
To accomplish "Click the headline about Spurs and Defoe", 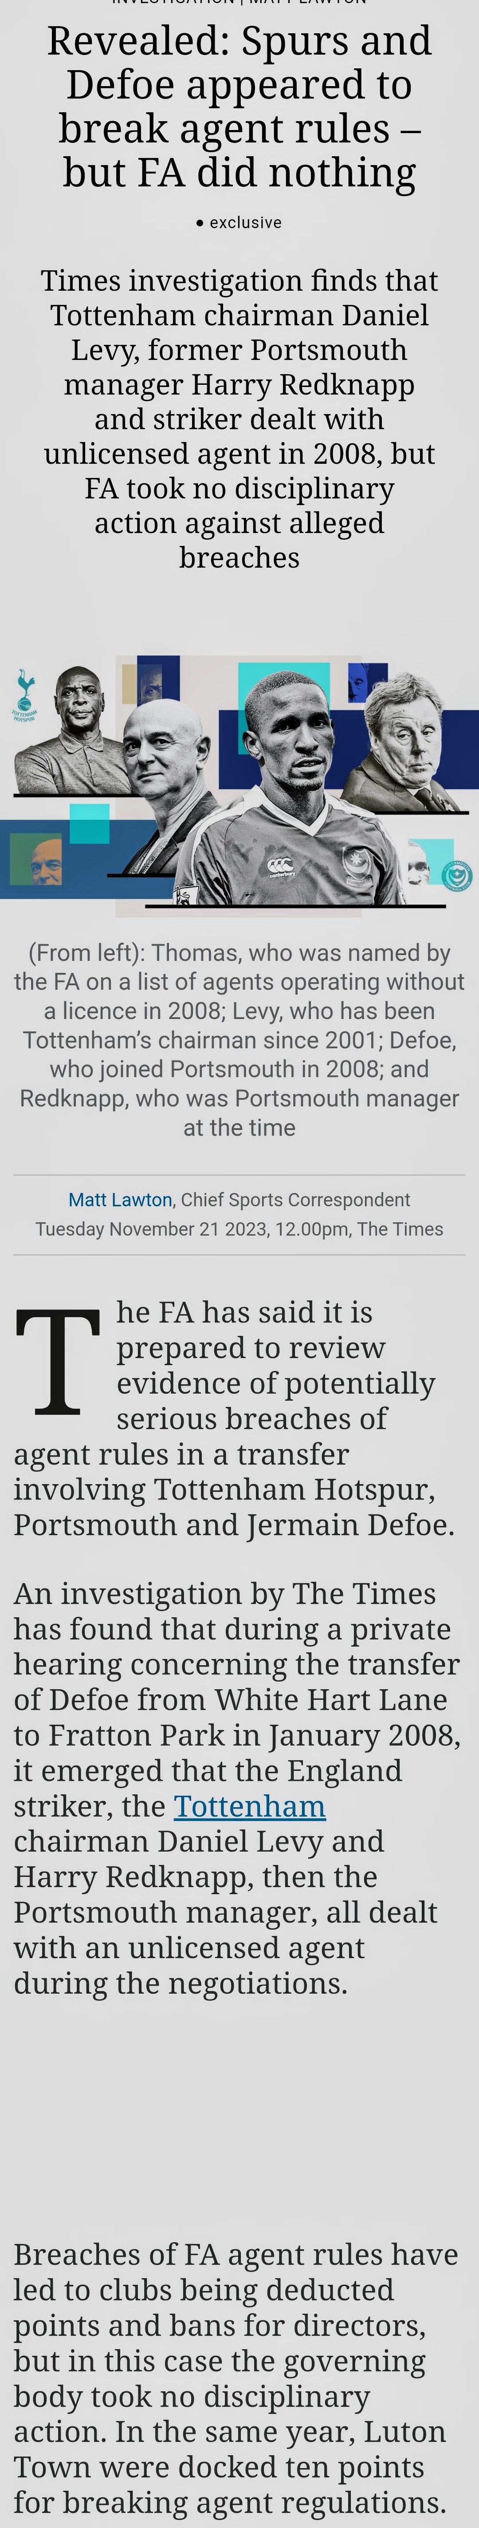I will click(x=239, y=106).
